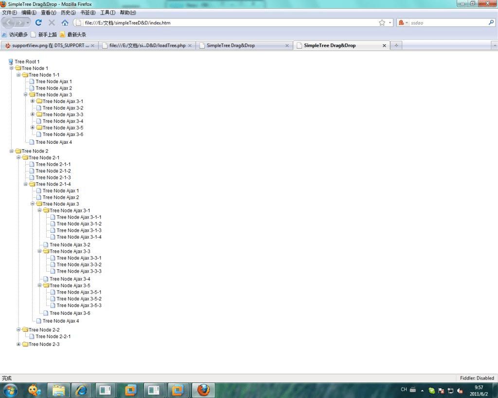Click the file icon of Tree Node Ajax 3-5-2
Image resolution: width=498 pixels, height=398 pixels.
click(x=53, y=299)
